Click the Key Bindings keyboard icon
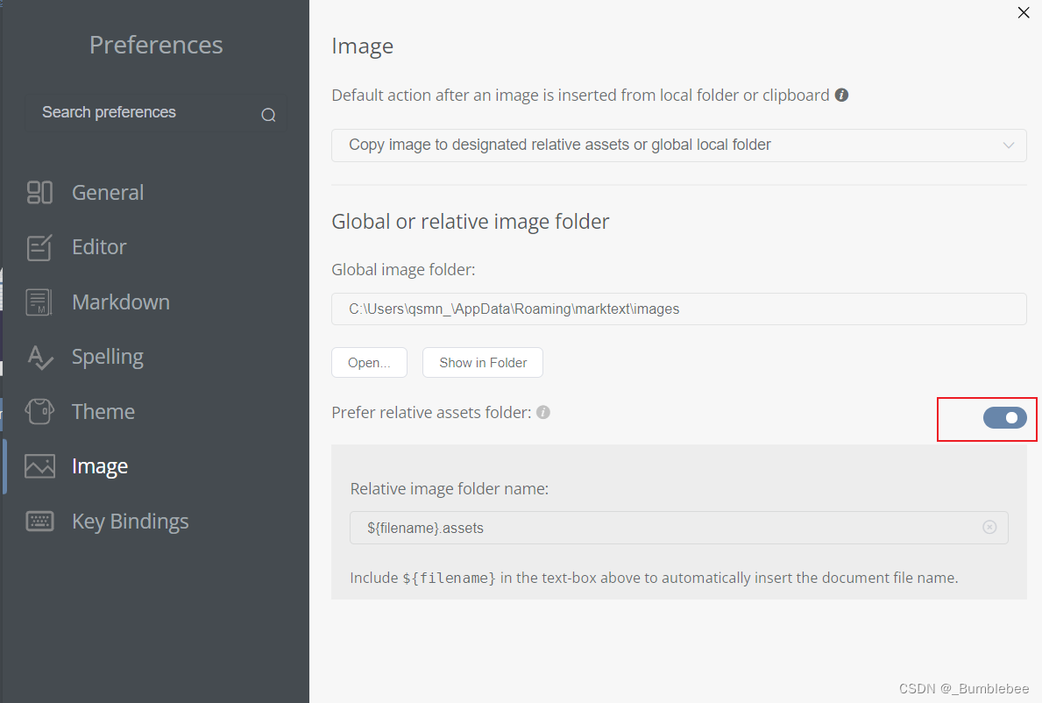 (40, 521)
